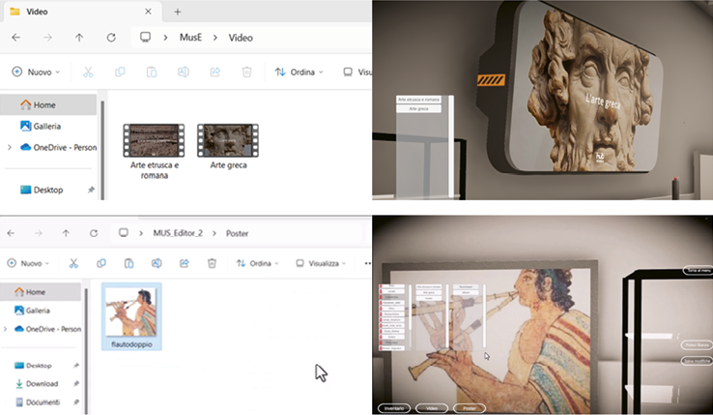Image resolution: width=713 pixels, height=415 pixels.
Task: Click Cut in the Video window toolbar
Action: point(88,72)
